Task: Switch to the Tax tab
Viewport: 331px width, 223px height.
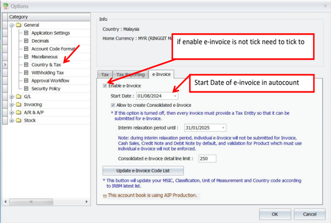Action: [105, 75]
